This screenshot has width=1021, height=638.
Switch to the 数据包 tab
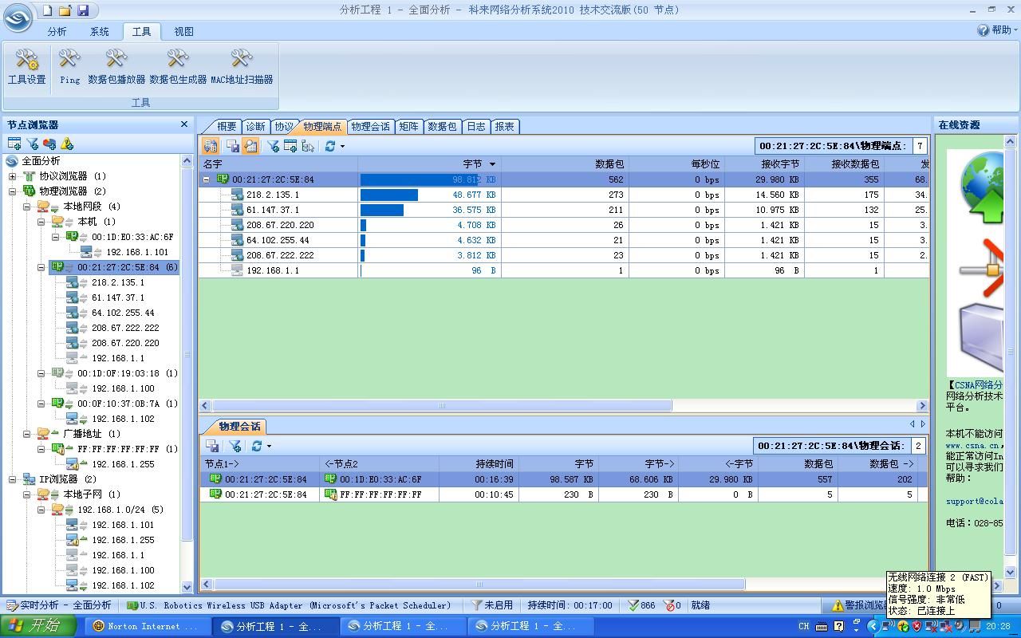(x=442, y=126)
